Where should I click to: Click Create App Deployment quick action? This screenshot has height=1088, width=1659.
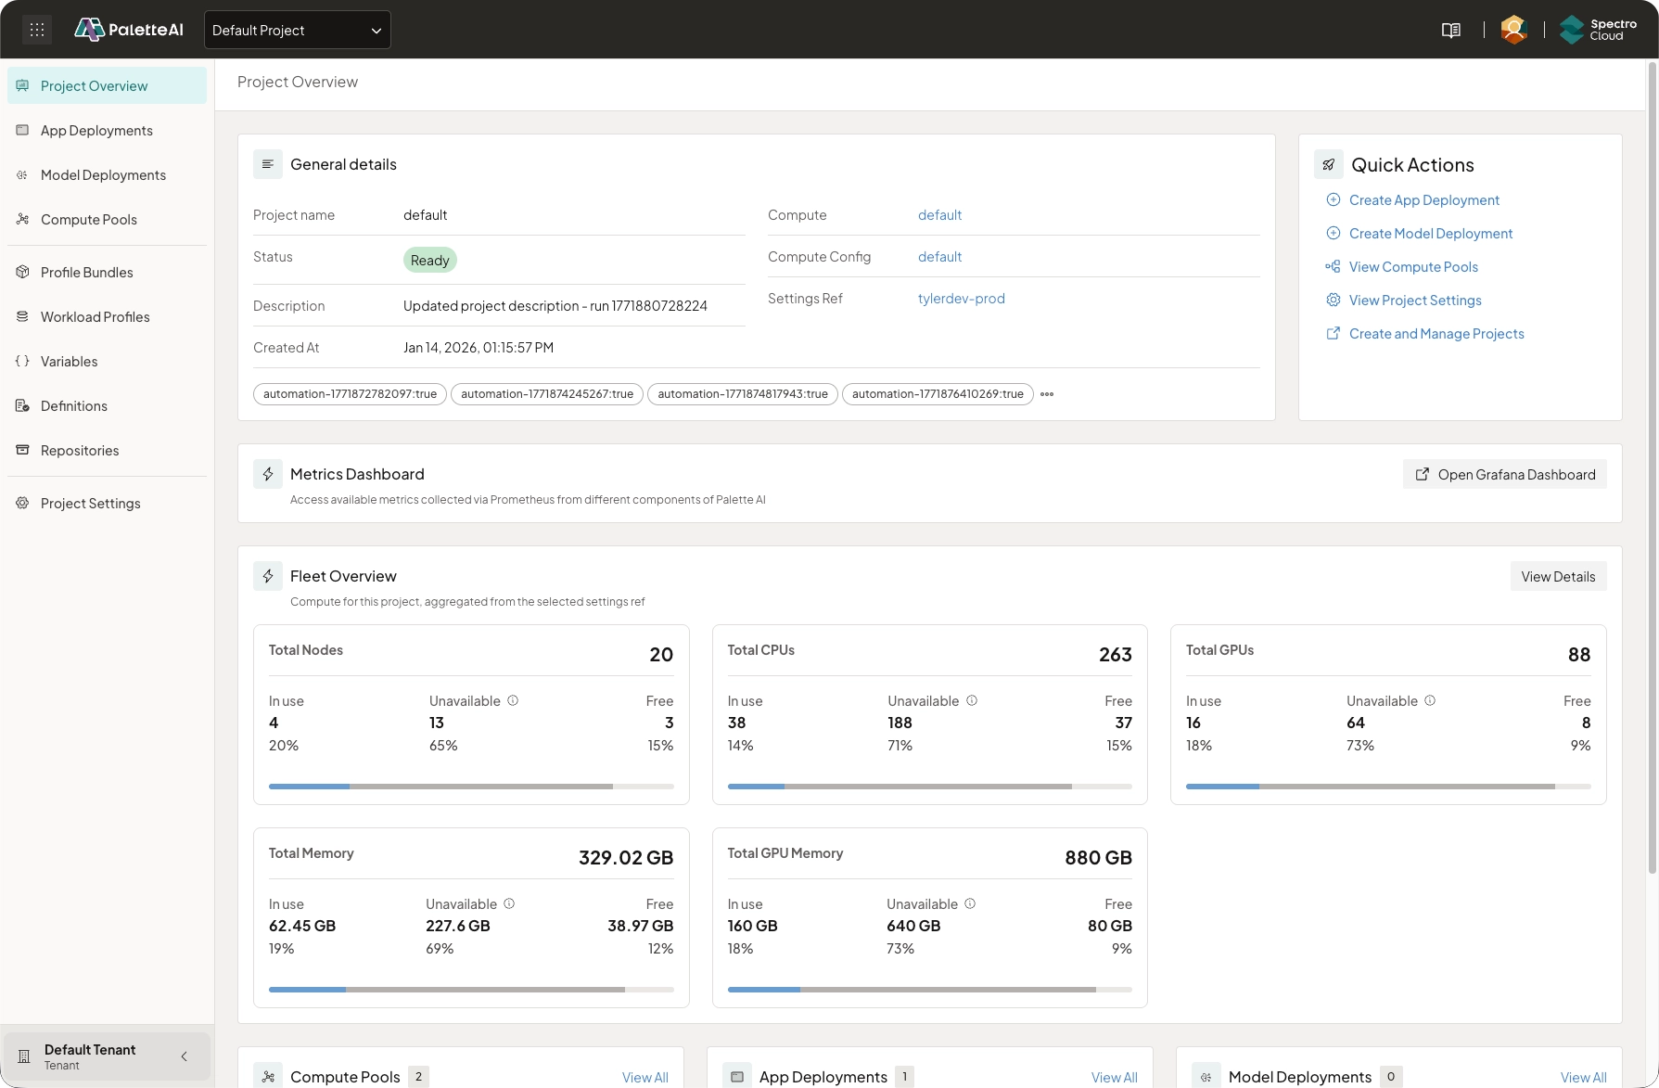(x=1423, y=199)
